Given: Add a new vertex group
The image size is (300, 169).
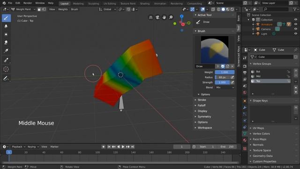Looking at the screenshot, I should (296, 70).
